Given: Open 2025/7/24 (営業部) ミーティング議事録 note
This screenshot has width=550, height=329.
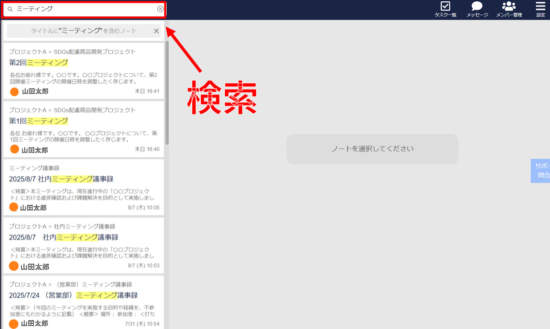Looking at the screenshot, I should tap(83, 303).
